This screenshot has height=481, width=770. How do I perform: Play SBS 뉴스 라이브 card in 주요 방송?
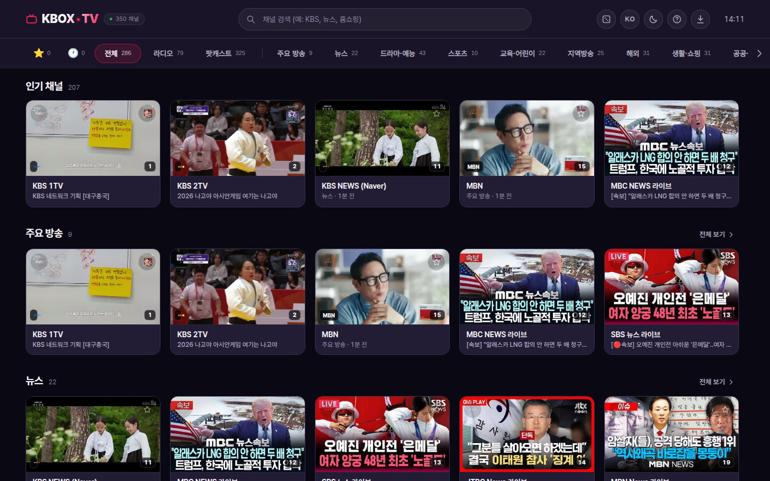coord(672,302)
